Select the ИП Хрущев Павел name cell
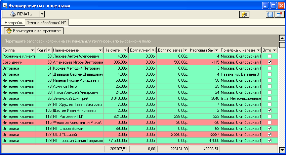This screenshot has height=155, width=287. pyautogui.click(x=78, y=104)
